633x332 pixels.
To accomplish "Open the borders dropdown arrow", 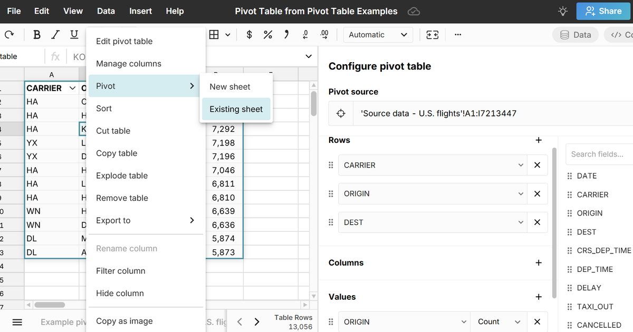I will pos(228,35).
